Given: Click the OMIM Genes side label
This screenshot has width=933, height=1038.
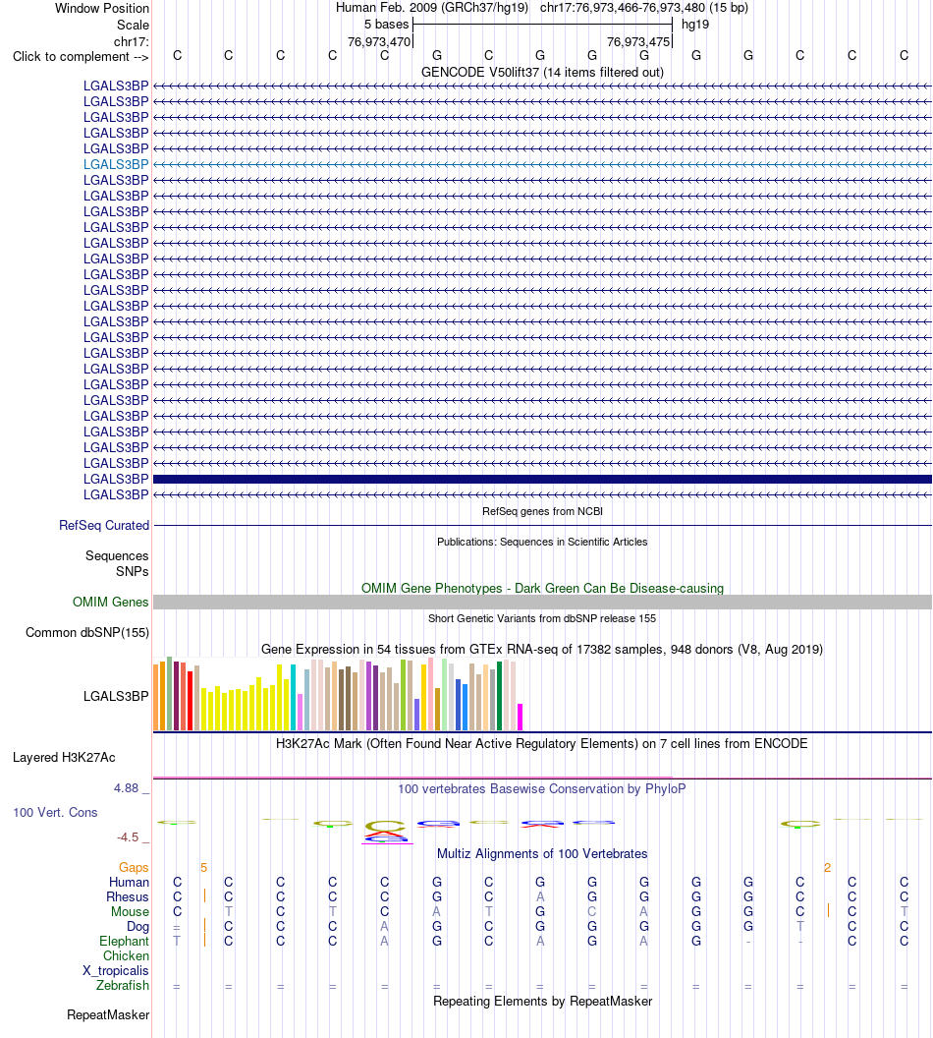Looking at the screenshot, I should pos(110,602).
